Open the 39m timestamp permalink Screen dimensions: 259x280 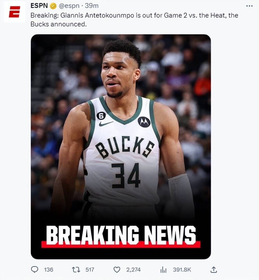(x=92, y=6)
